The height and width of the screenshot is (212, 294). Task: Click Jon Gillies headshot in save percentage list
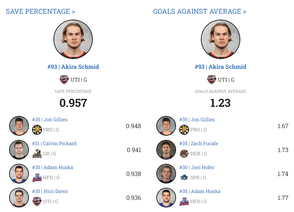(19, 126)
